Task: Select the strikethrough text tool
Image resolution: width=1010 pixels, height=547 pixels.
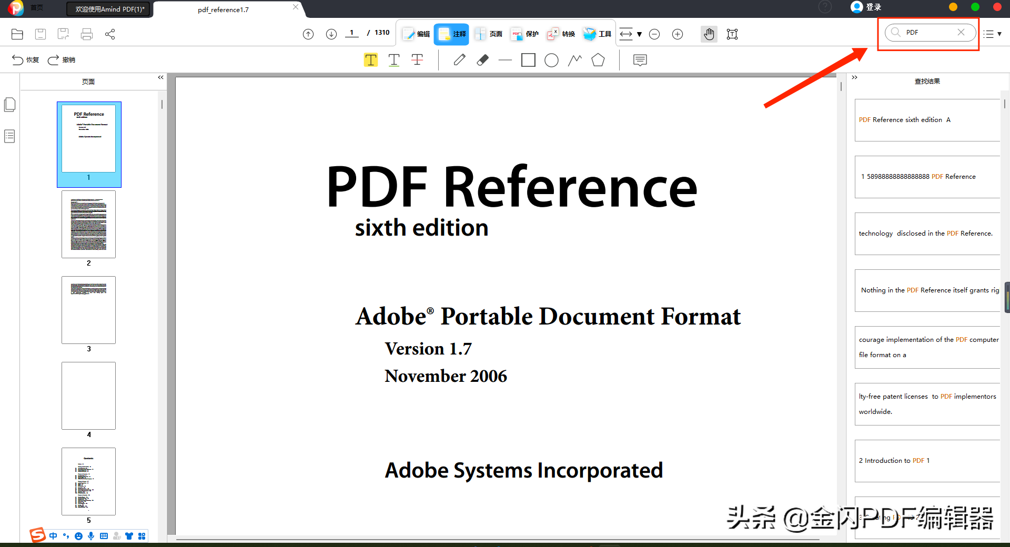Action: [x=417, y=60]
